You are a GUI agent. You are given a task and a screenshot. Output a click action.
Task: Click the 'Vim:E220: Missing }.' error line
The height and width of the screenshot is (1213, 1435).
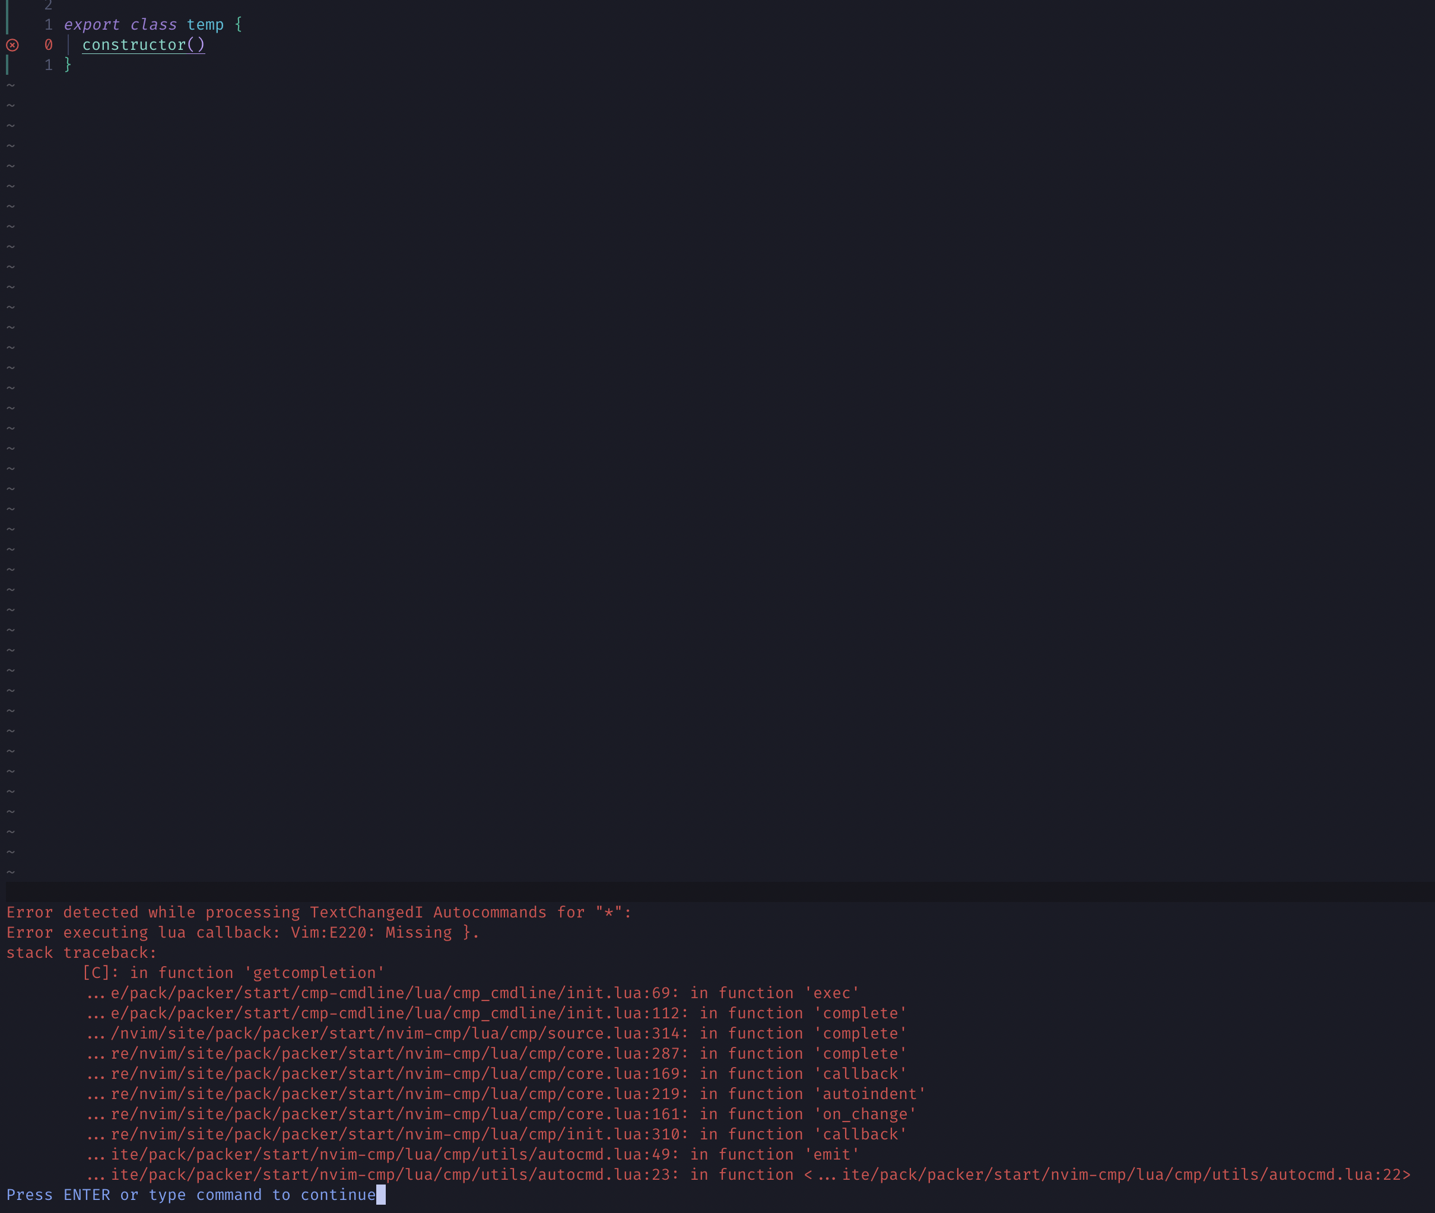point(243,932)
